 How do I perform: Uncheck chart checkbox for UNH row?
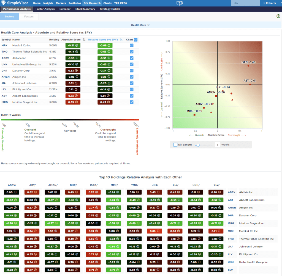tap(132, 64)
